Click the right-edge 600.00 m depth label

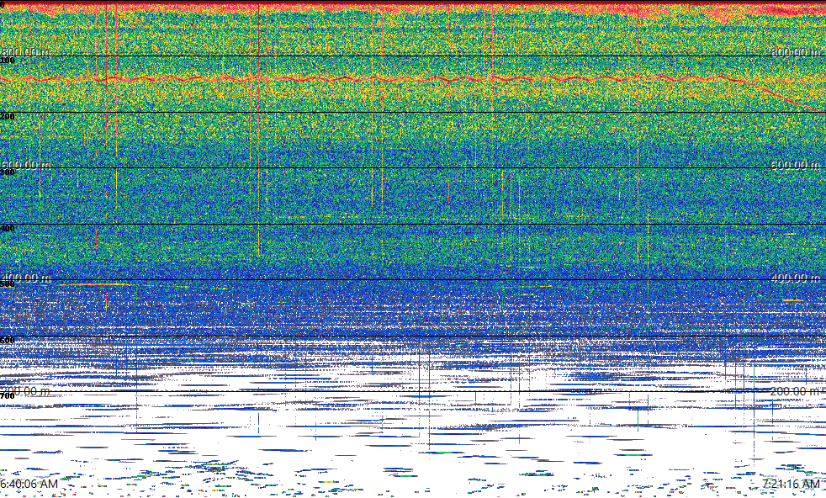click(795, 165)
